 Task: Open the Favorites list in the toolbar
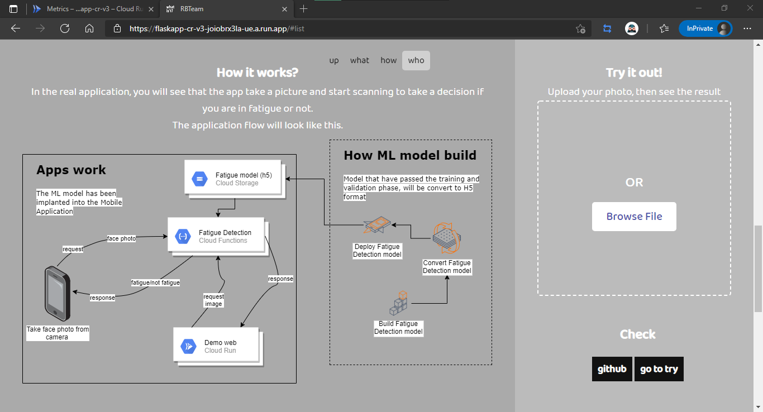[664, 28]
